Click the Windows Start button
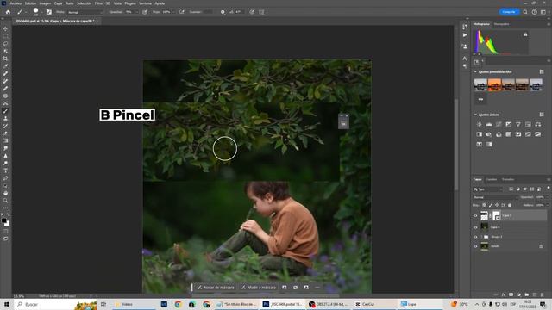 click(6, 304)
